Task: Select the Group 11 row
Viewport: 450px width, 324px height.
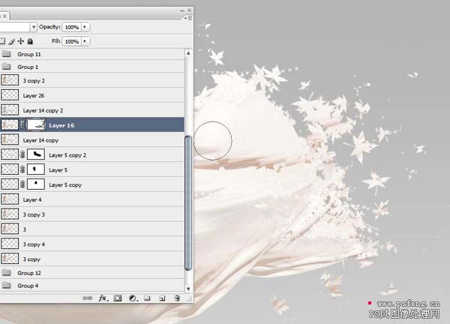Action: [x=91, y=54]
